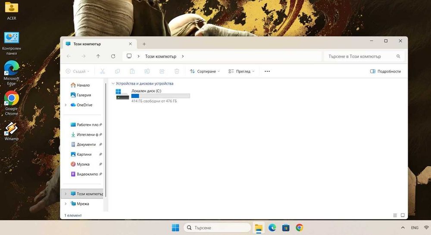Open Видеоклипове in sidebar
Viewport: 431px width, 235px height.
point(84,174)
